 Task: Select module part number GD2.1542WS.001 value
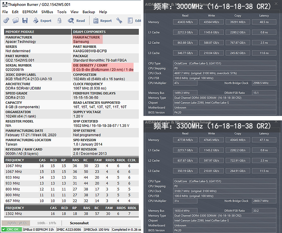20,60
